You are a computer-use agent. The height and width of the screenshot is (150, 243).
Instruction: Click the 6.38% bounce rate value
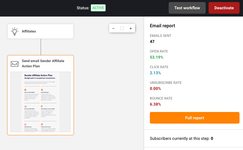pos(155,104)
